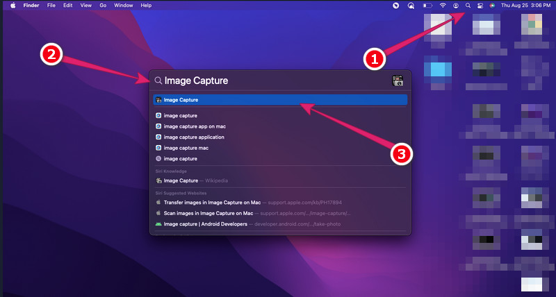Image resolution: width=556 pixels, height=297 pixels.
Task: Open the View menu
Action: pyautogui.click(x=85, y=6)
